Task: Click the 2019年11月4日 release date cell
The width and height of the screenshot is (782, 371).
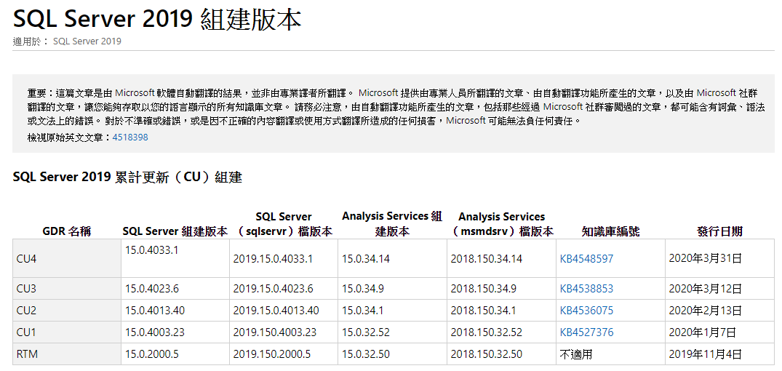Action: coord(706,354)
